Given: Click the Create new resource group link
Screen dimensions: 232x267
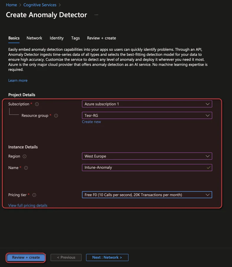Looking at the screenshot, I should coord(91,122).
